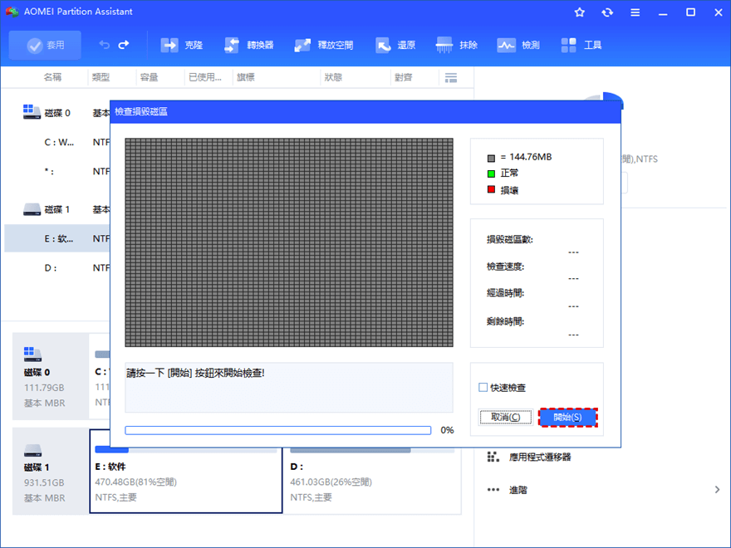This screenshot has height=548, width=731.
Task: Open the 檢測 test tool
Action: [x=518, y=45]
